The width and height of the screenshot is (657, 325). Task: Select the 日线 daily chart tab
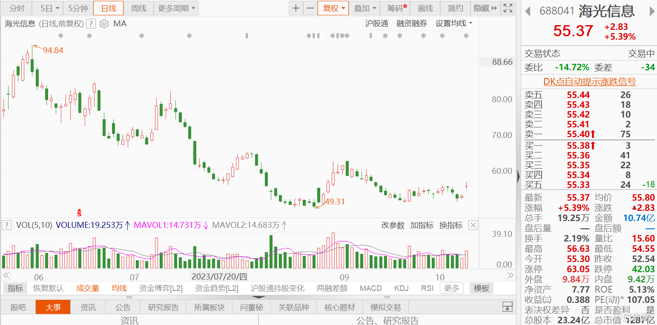[109, 8]
